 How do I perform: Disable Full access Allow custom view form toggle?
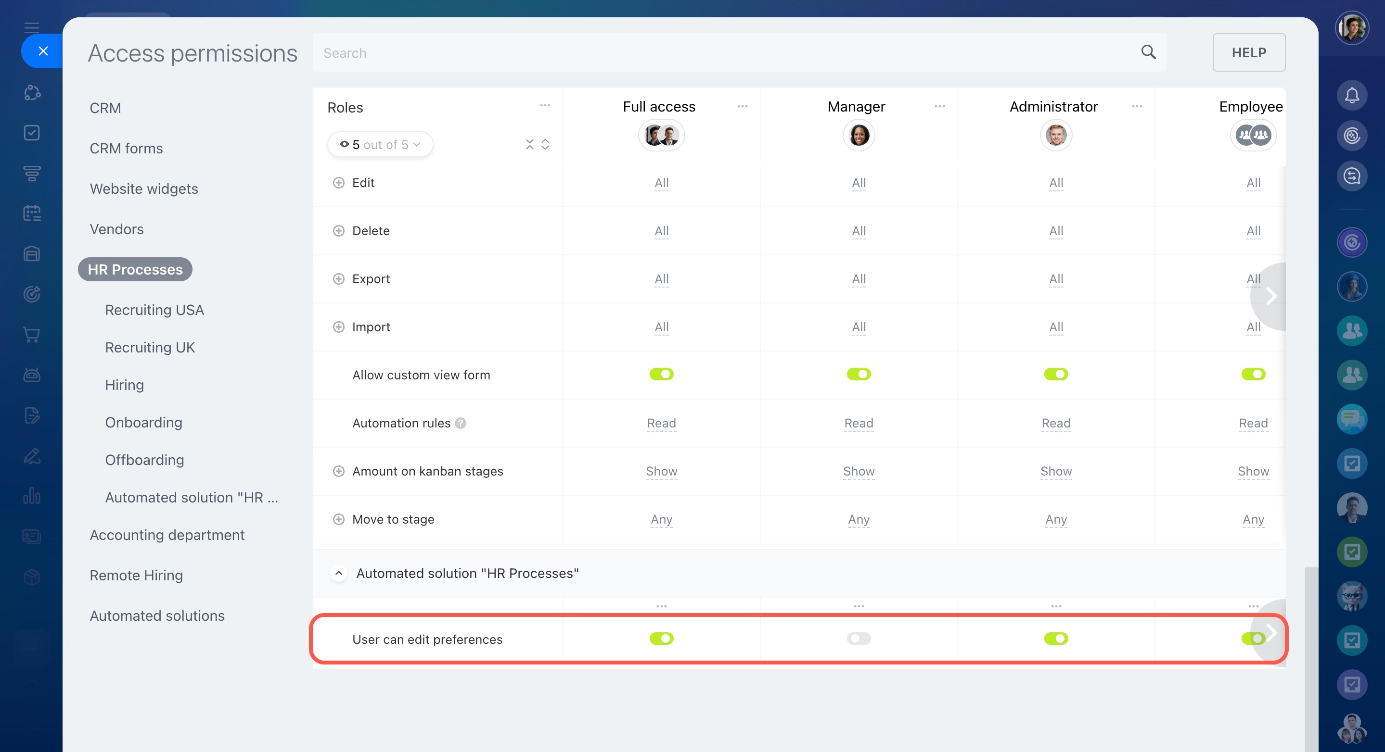click(x=661, y=374)
